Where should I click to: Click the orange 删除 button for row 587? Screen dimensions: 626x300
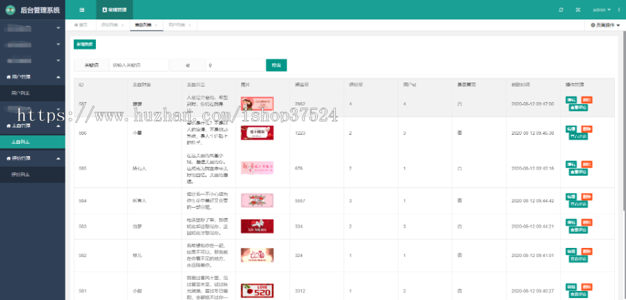(587, 100)
